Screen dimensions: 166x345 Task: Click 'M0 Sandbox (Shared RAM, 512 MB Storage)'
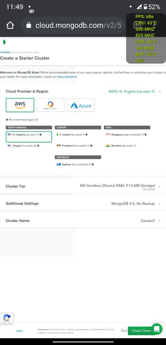(117, 186)
